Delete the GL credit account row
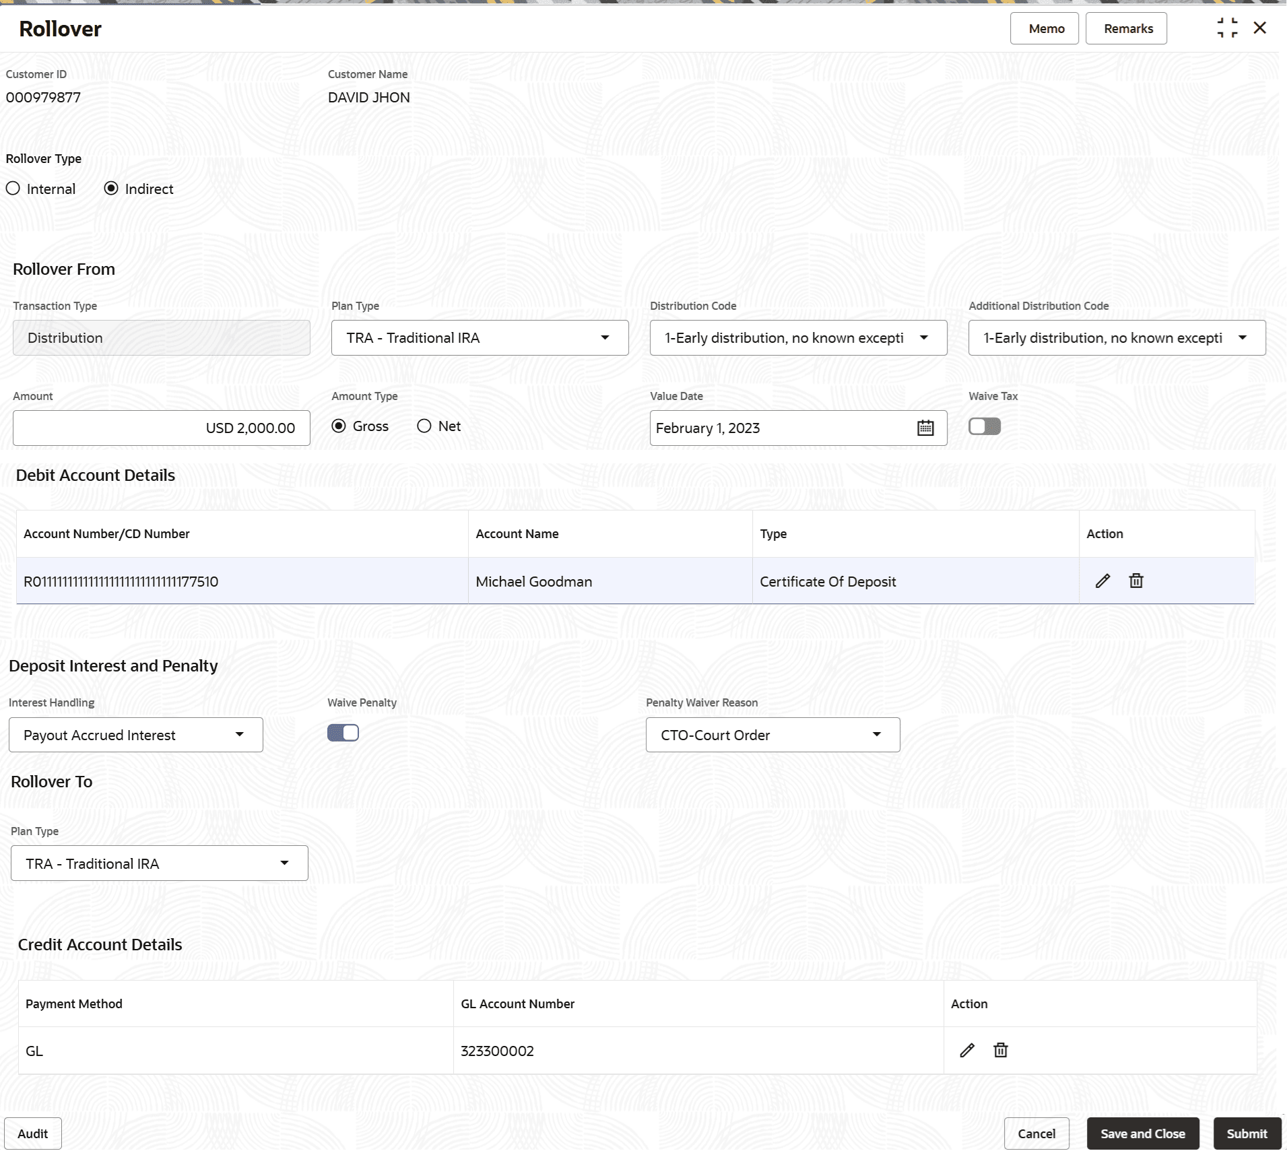The width and height of the screenshot is (1287, 1151). (1001, 1050)
